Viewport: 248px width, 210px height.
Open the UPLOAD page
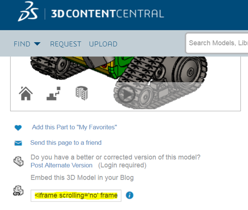coord(103,44)
